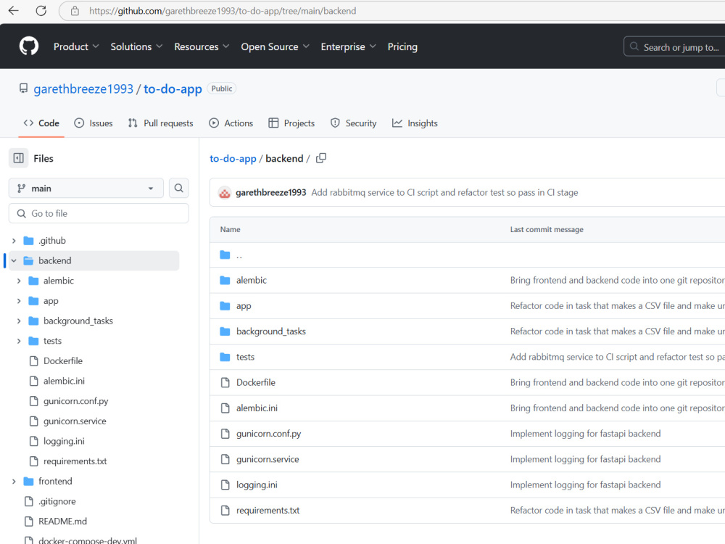Viewport: 725px width, 544px height.
Task: Click app folder icon in file table
Action: point(225,306)
